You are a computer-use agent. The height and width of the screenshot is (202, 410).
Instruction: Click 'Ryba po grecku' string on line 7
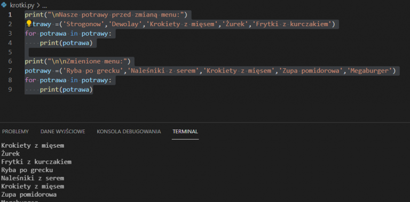(x=93, y=71)
